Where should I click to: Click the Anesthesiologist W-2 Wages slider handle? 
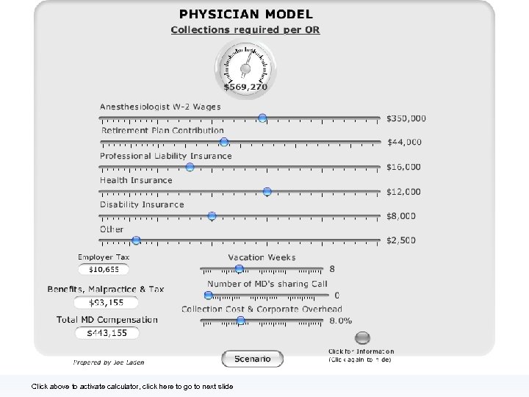pos(262,118)
